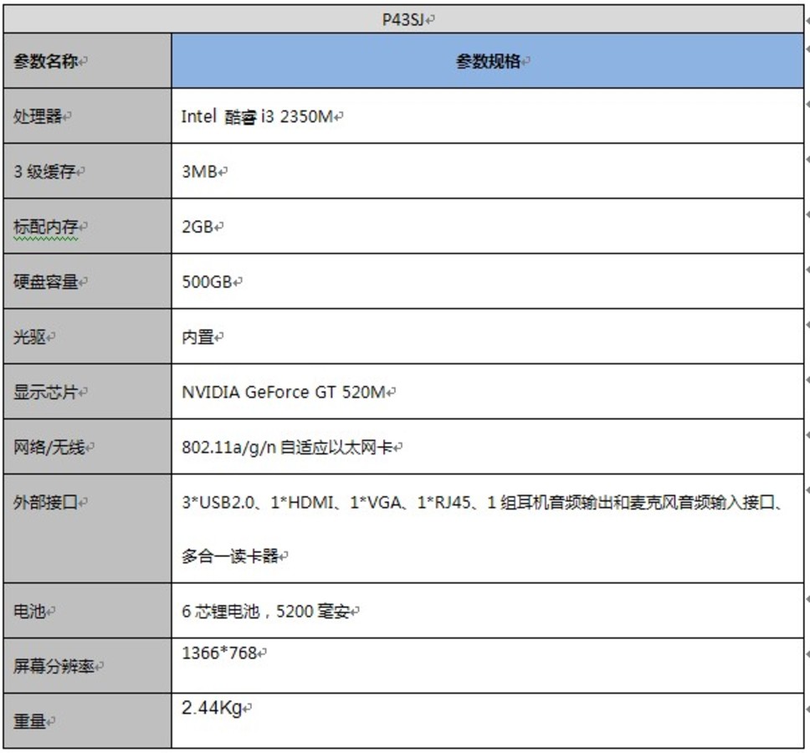Click the 802.11a/g/n 自适应以太网卡 text
The image size is (810, 753).
[289, 446]
